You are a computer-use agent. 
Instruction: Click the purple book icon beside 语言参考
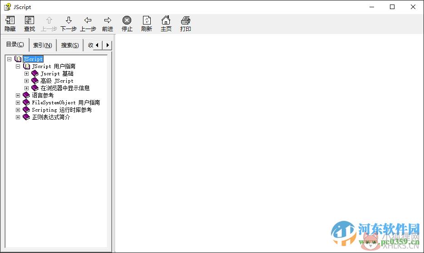click(x=26, y=95)
